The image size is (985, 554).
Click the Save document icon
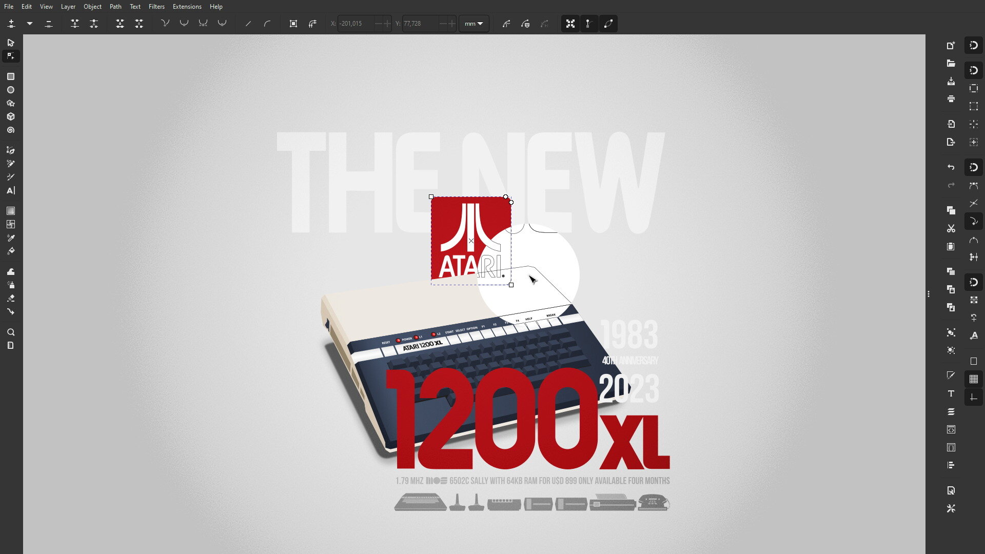point(951,82)
